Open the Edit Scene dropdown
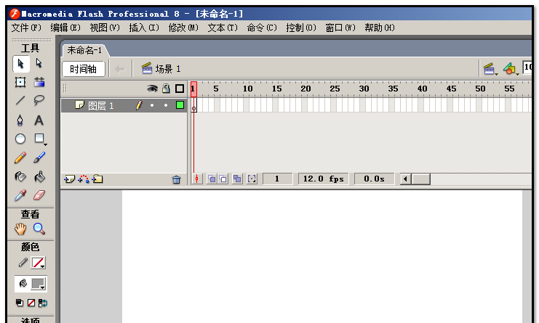 (490, 69)
